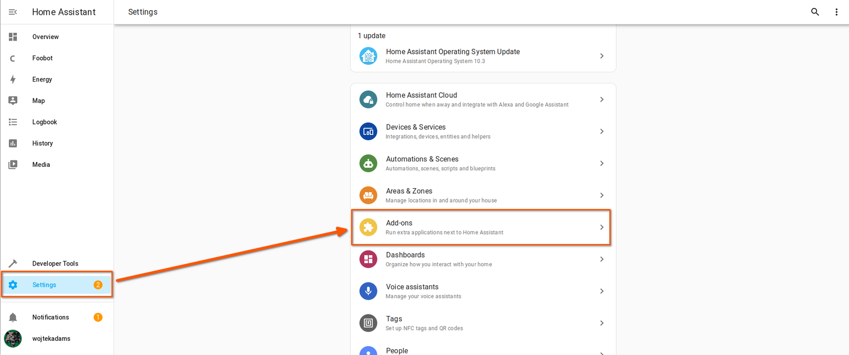Click chevron on Dashboards row

(602, 259)
